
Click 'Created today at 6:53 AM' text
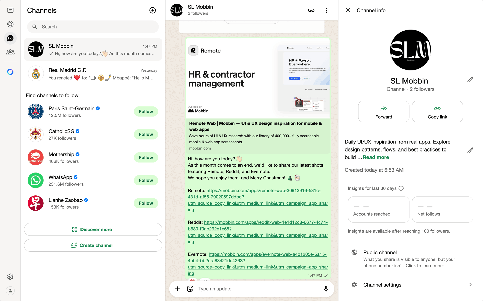[374, 170]
